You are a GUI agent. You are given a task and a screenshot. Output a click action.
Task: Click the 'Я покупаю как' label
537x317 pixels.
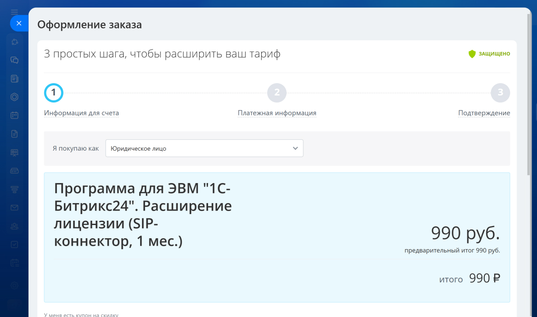76,148
